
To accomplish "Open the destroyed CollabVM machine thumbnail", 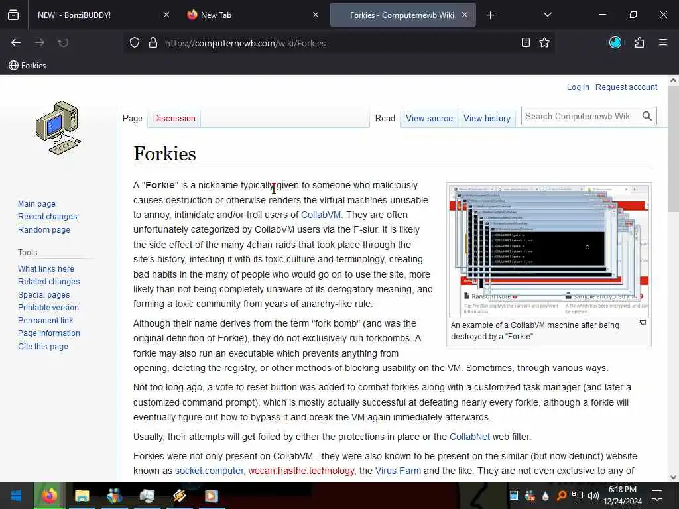I will click(x=548, y=251).
